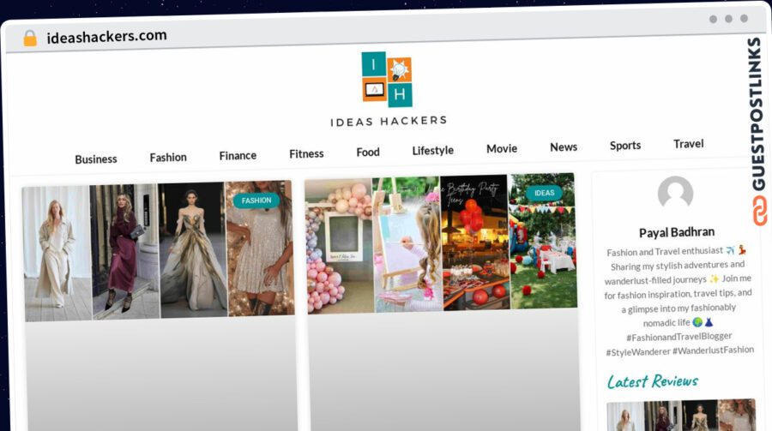Image resolution: width=772 pixels, height=431 pixels.
Task: Open the Fitness menu item
Action: (x=306, y=154)
